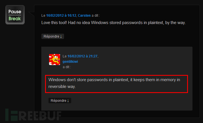
Task: Click the green 'Break' word on avatar
Action: pyautogui.click(x=15, y=18)
